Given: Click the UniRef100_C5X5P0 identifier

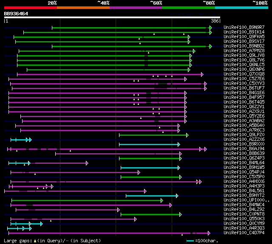Looking at the screenshot, I should pos(244,177).
